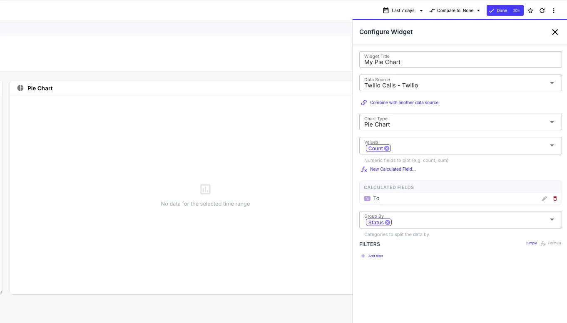Open the Last 7 days date range picker
The image size is (567, 323).
point(403,11)
